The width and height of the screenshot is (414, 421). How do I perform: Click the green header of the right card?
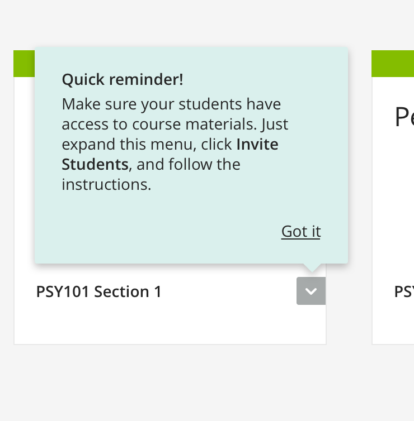[392, 63]
